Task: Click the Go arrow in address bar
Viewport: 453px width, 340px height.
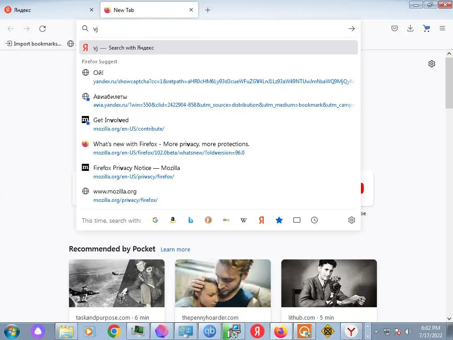Action: [x=352, y=29]
